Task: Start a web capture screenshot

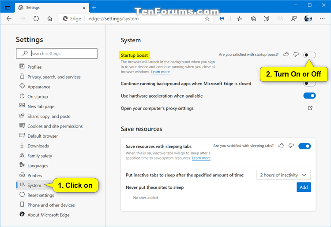Action: tap(267, 19)
